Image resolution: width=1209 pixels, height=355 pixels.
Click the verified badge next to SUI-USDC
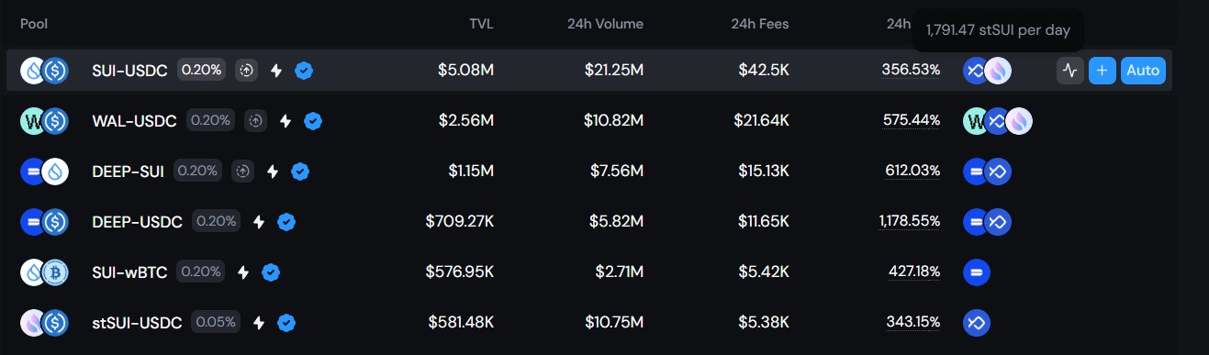[x=304, y=71]
